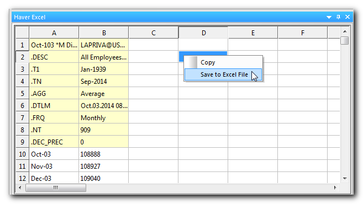
Task: Select column C header
Action: point(154,33)
